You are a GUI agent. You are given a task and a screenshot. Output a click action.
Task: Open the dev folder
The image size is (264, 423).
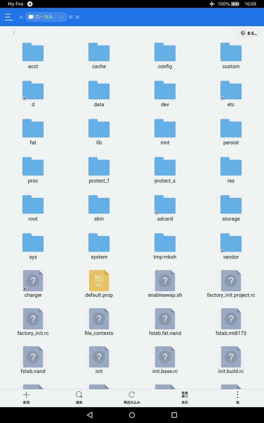click(165, 94)
